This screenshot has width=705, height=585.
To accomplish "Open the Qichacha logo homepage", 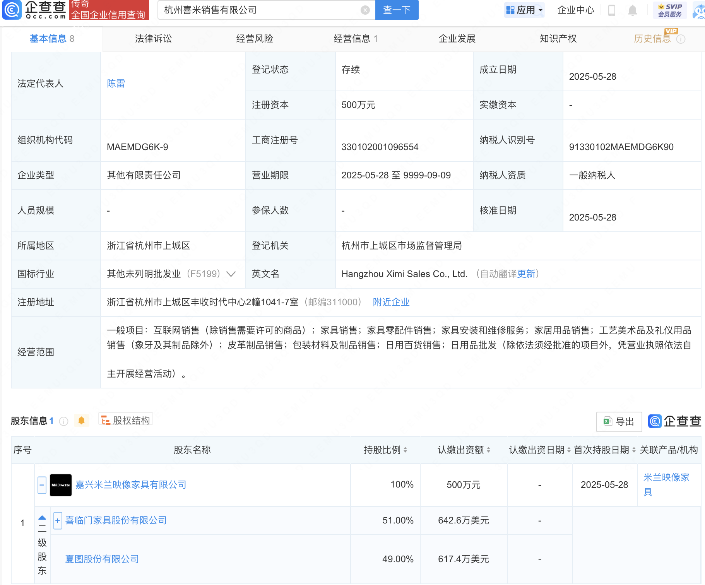I will point(34,10).
